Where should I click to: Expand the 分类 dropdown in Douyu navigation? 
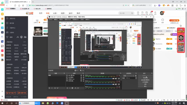(55, 13)
